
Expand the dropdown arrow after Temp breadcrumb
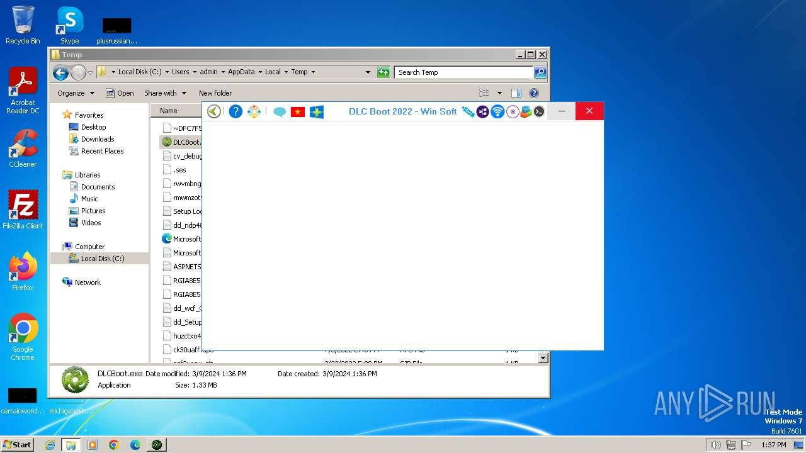[313, 72]
